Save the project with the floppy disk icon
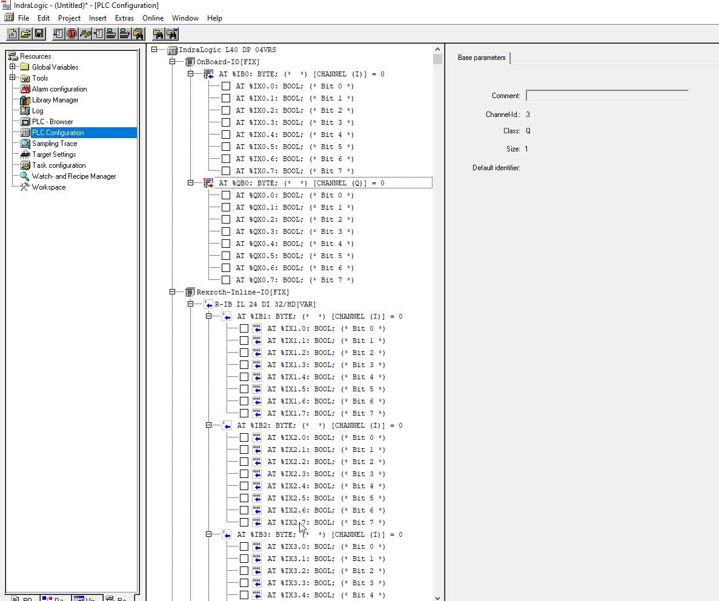Image resolution: width=719 pixels, height=601 pixels. tap(39, 34)
